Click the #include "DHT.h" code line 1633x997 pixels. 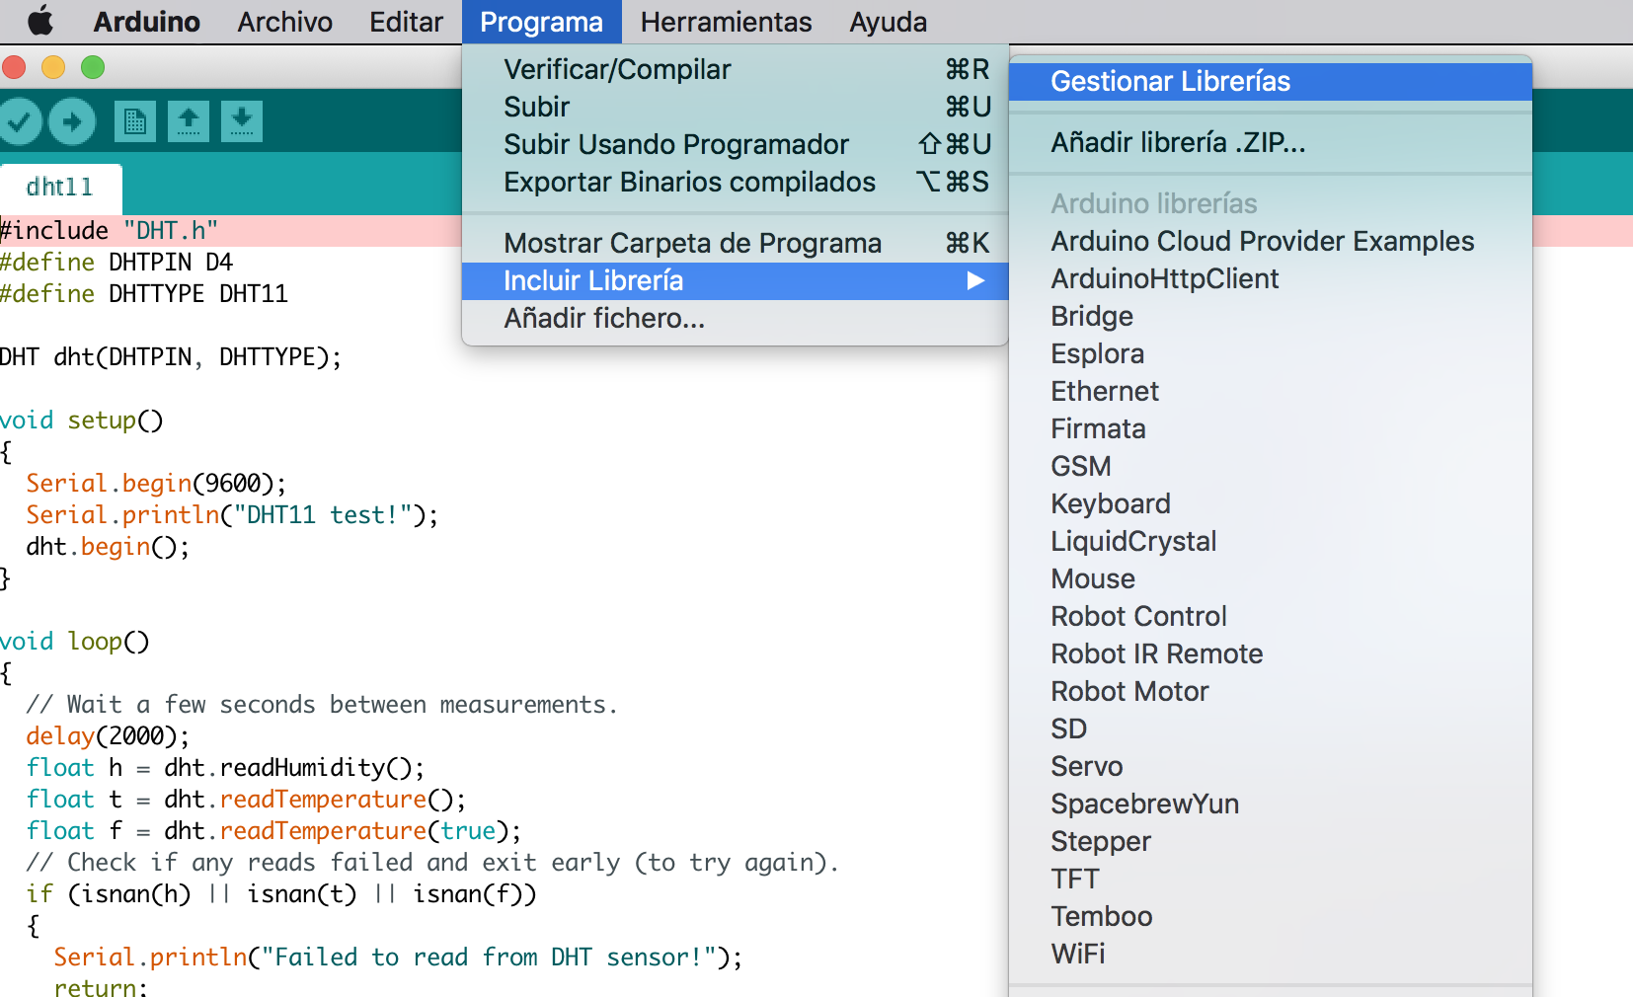pos(110,231)
